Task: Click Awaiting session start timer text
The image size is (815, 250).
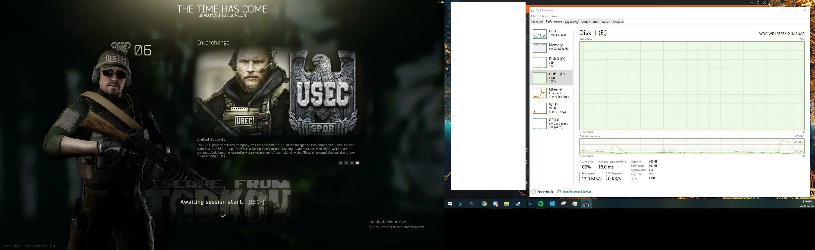Action: (x=222, y=202)
